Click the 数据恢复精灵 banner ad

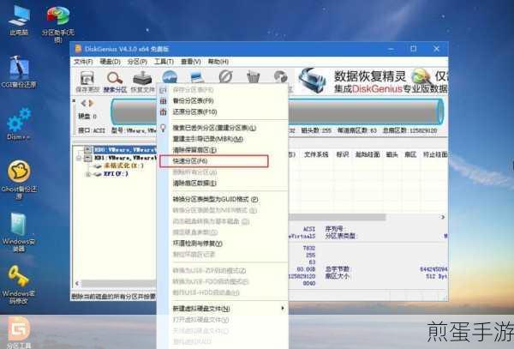coord(372,81)
